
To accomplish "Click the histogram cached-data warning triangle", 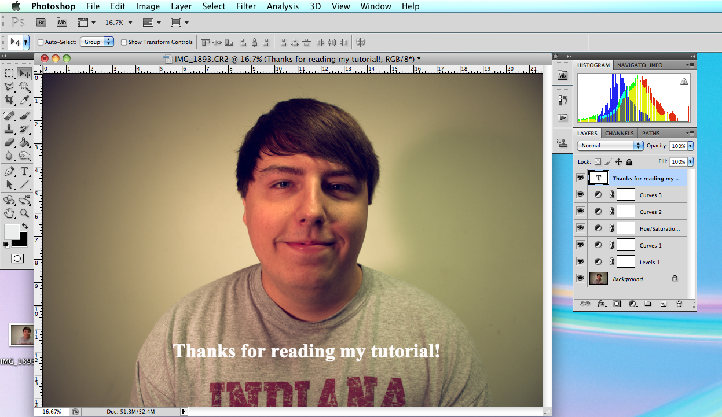I will [x=684, y=82].
